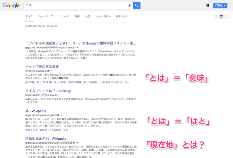Expand the もっと見る dropdown

tap(103, 16)
